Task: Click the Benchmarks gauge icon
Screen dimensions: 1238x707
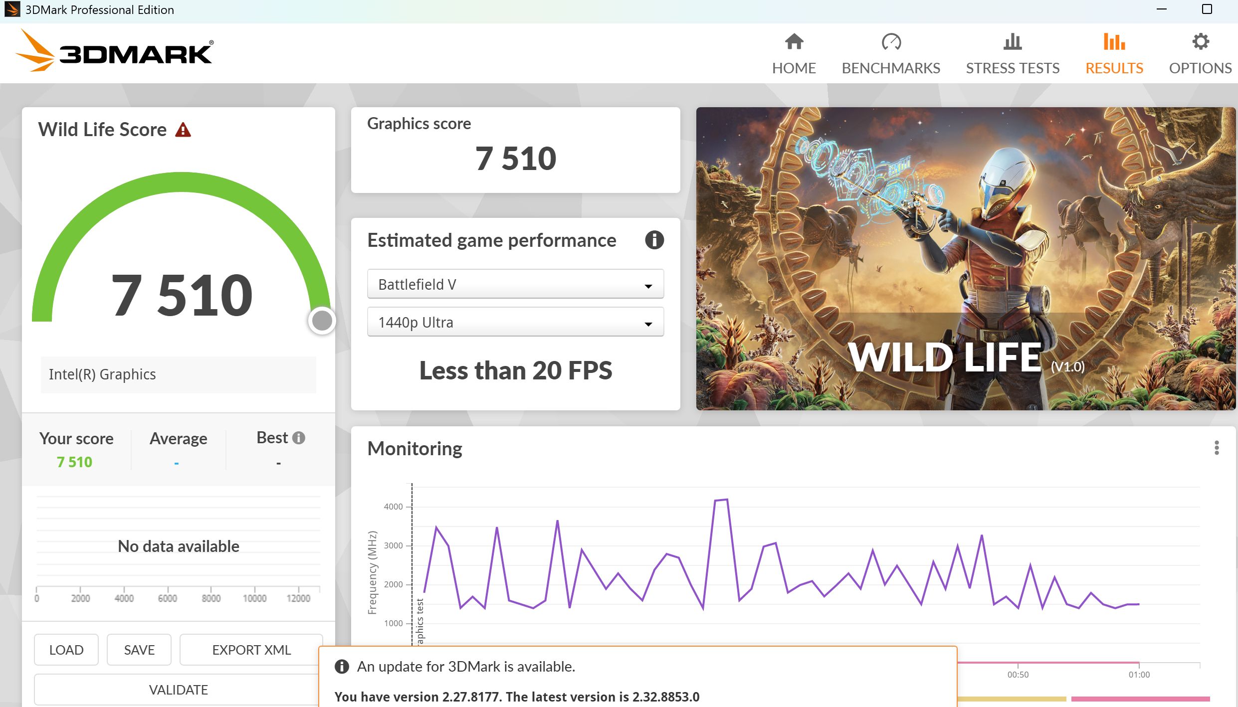Action: 891,42
